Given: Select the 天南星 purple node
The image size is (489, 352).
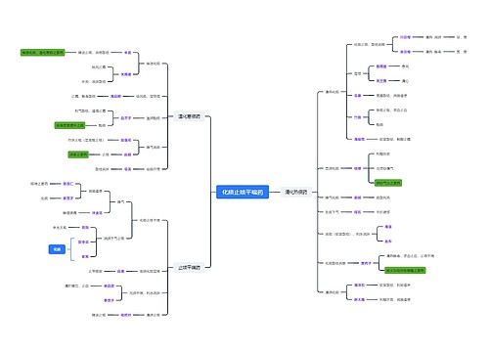Looking at the screenshot, I should tap(126, 74).
